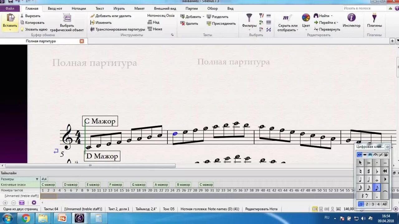Select natural sign on keypad
The image size is (399, 224).
click(360, 171)
